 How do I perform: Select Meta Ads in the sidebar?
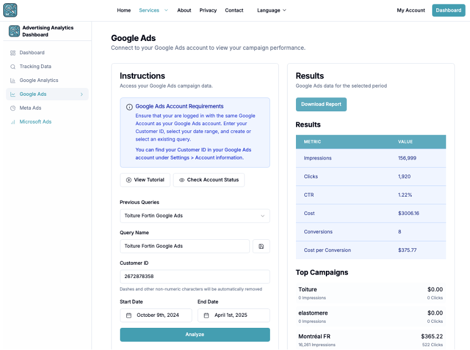(47, 108)
